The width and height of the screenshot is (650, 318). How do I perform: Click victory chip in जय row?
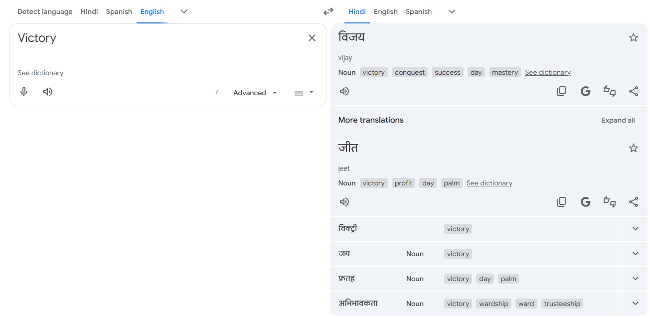tap(458, 254)
